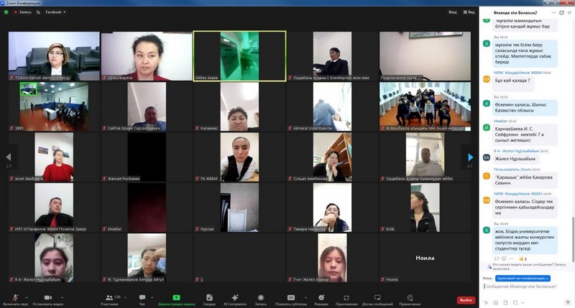Open the Вид view menu with grid icon

(x=469, y=12)
